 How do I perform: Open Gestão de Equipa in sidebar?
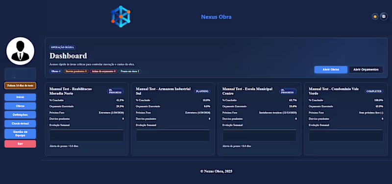[x=20, y=134]
